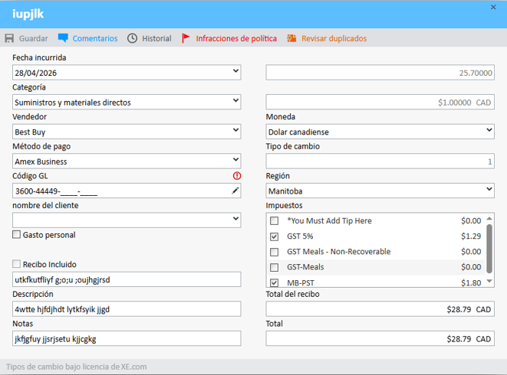This screenshot has width=507, height=375.
Task: Click the red flag policy violations icon
Action: tap(186, 38)
